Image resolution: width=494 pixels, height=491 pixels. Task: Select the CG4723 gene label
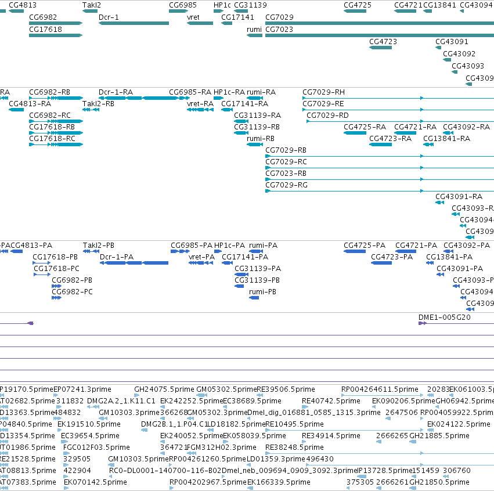383,42
